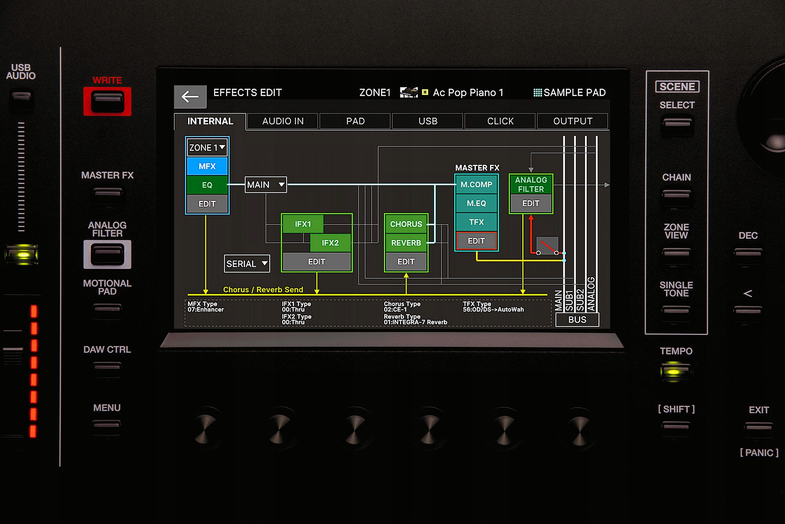Toggle the REVERB effect block
This screenshot has height=524, width=785.
tap(406, 243)
